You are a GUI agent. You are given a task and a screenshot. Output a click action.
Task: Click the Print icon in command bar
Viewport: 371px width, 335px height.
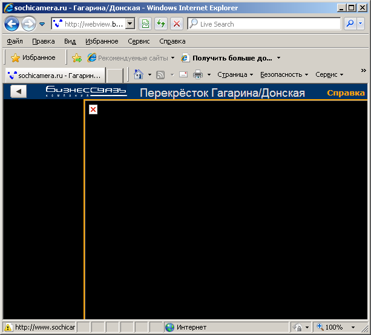pos(198,74)
